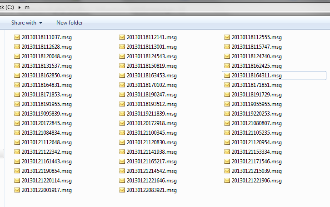Pick the message icon of 20130118131537.msg

click(x=17, y=66)
